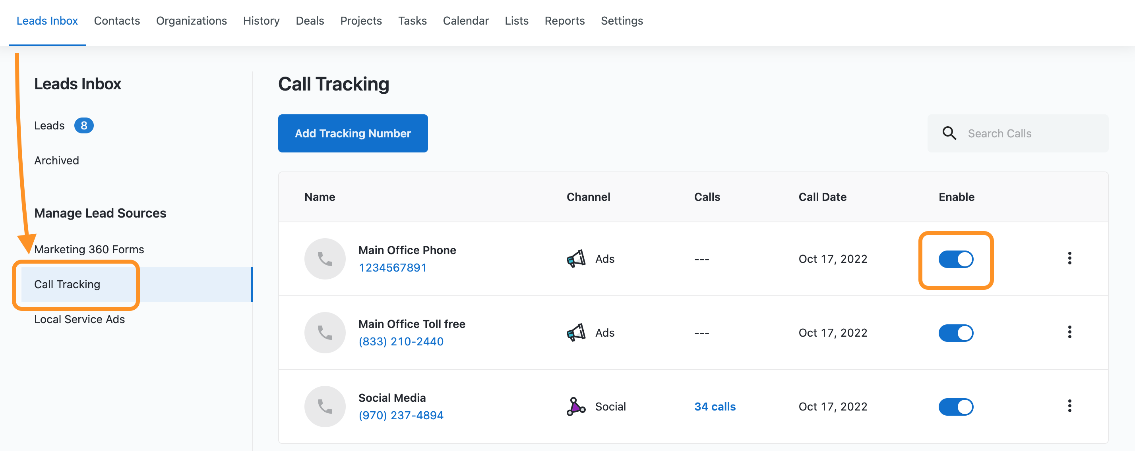The height and width of the screenshot is (451, 1135).
Task: Expand the Social Media row kebab menu
Action: [x=1069, y=406]
